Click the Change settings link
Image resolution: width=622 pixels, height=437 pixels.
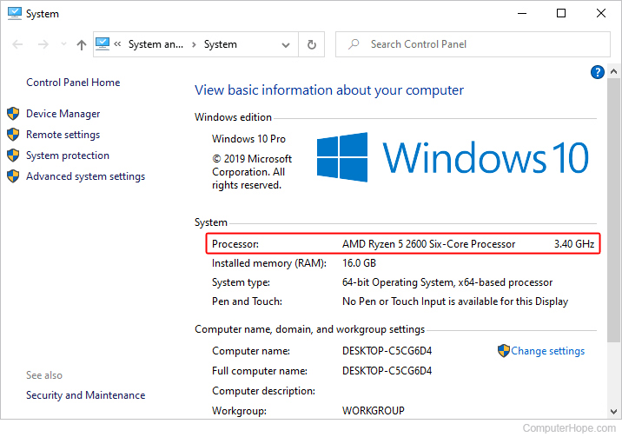click(548, 351)
